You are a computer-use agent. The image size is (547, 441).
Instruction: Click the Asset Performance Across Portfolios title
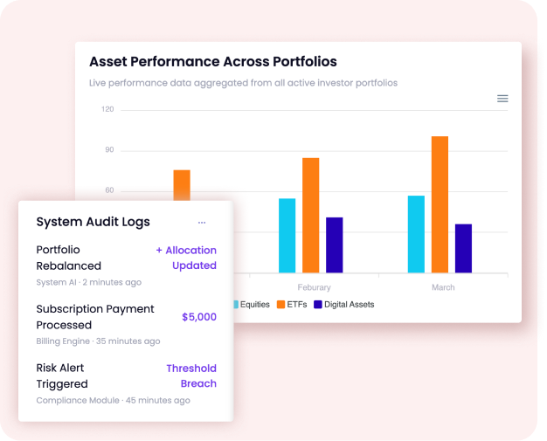(x=213, y=62)
